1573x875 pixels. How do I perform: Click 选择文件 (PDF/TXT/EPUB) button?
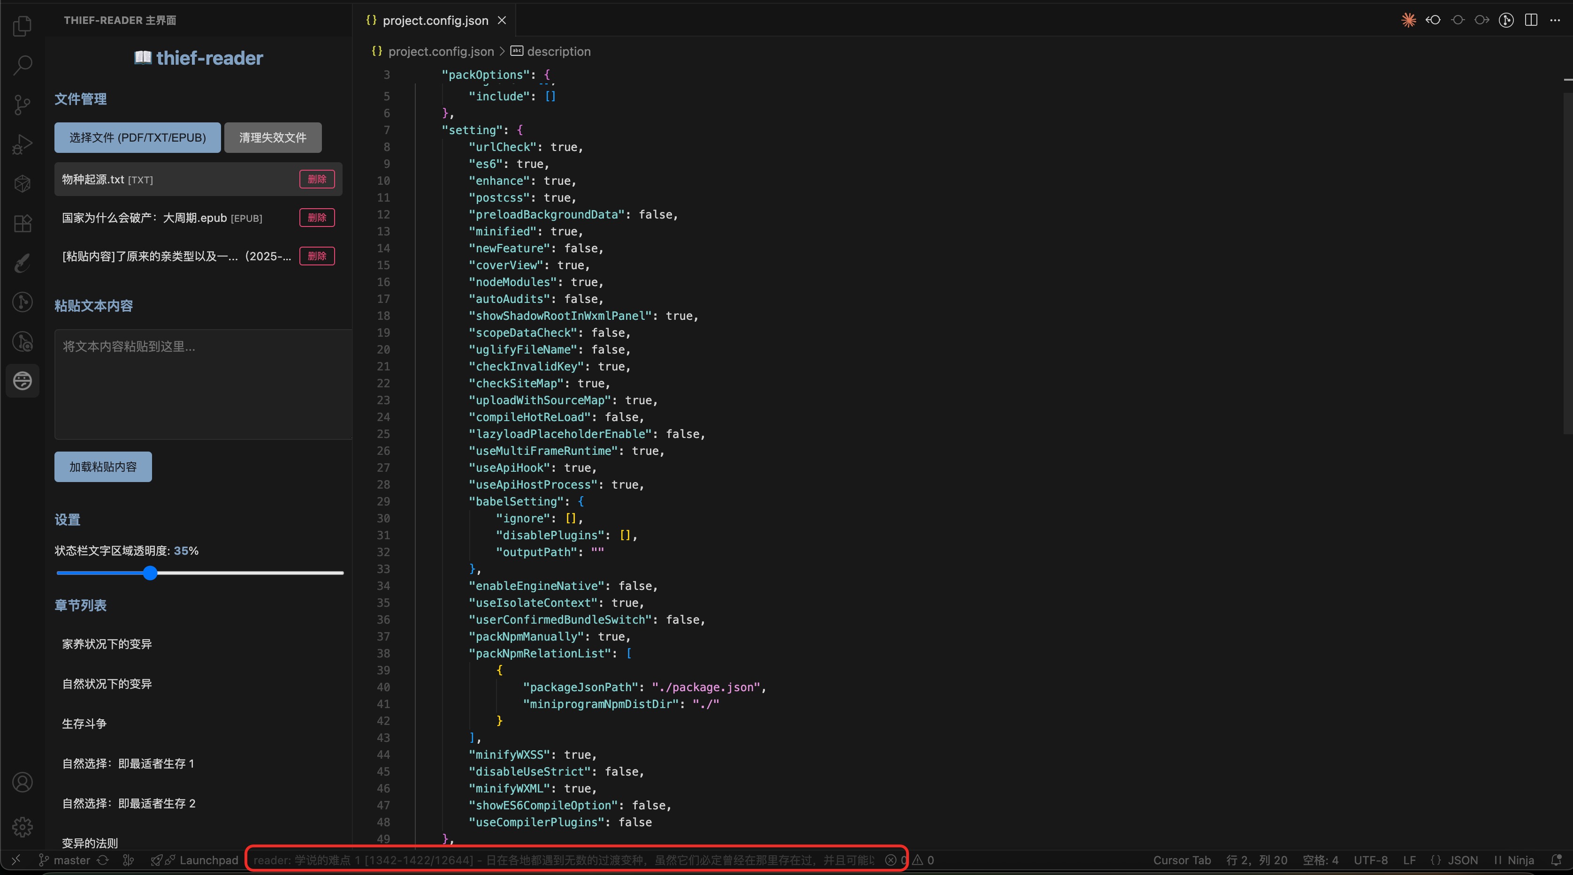click(x=137, y=137)
